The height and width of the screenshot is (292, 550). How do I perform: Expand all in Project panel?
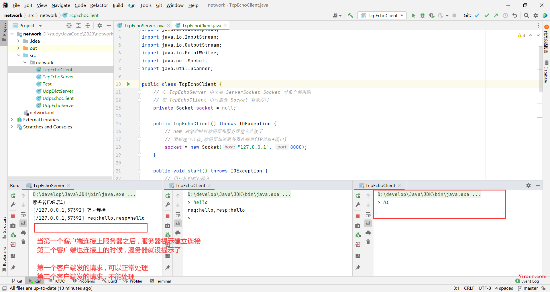pyautogui.click(x=78, y=25)
